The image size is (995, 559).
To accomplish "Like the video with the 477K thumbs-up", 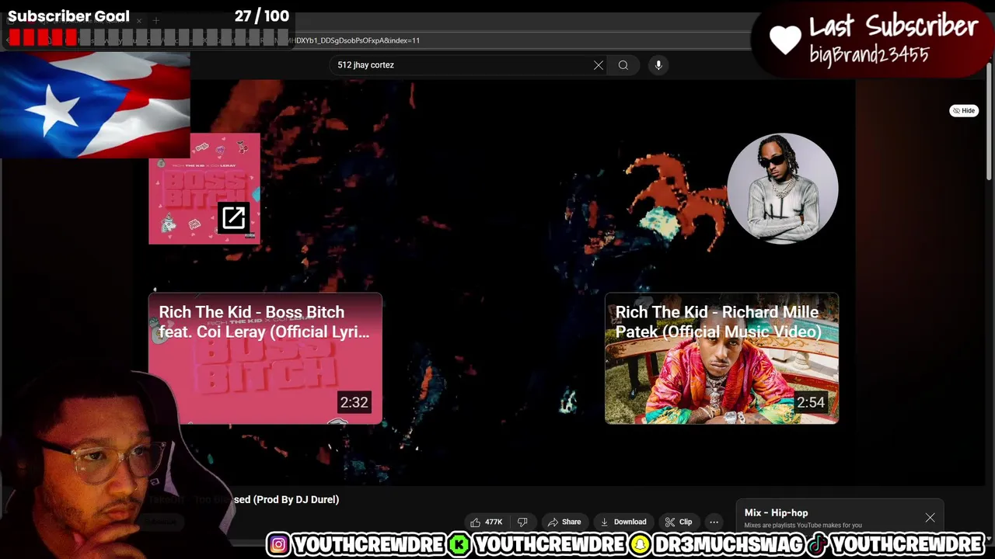I will coord(487,522).
